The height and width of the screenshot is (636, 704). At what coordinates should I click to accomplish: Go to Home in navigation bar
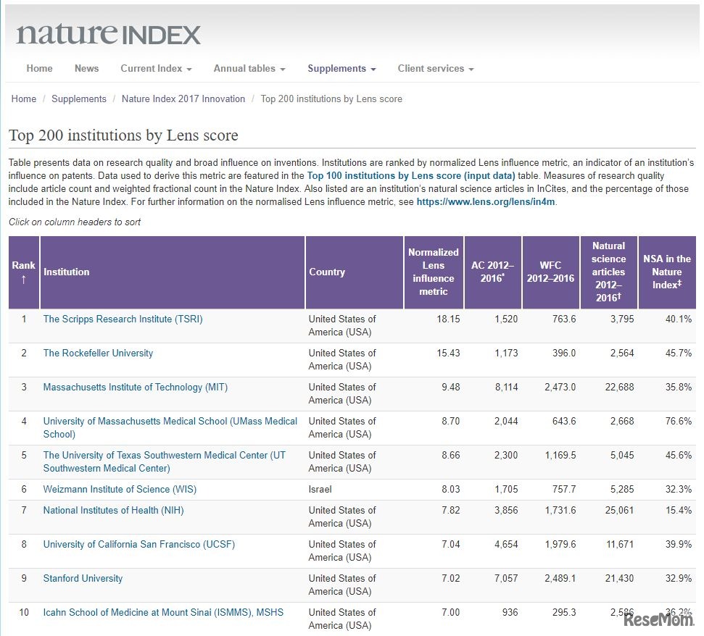[x=39, y=69]
